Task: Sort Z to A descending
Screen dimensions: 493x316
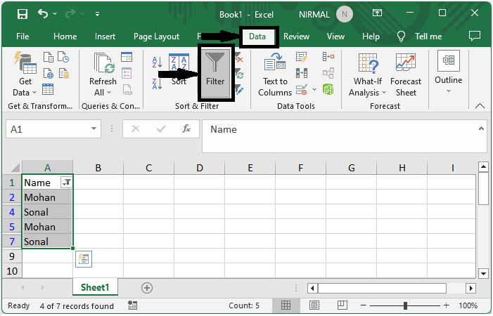Action: point(157,84)
